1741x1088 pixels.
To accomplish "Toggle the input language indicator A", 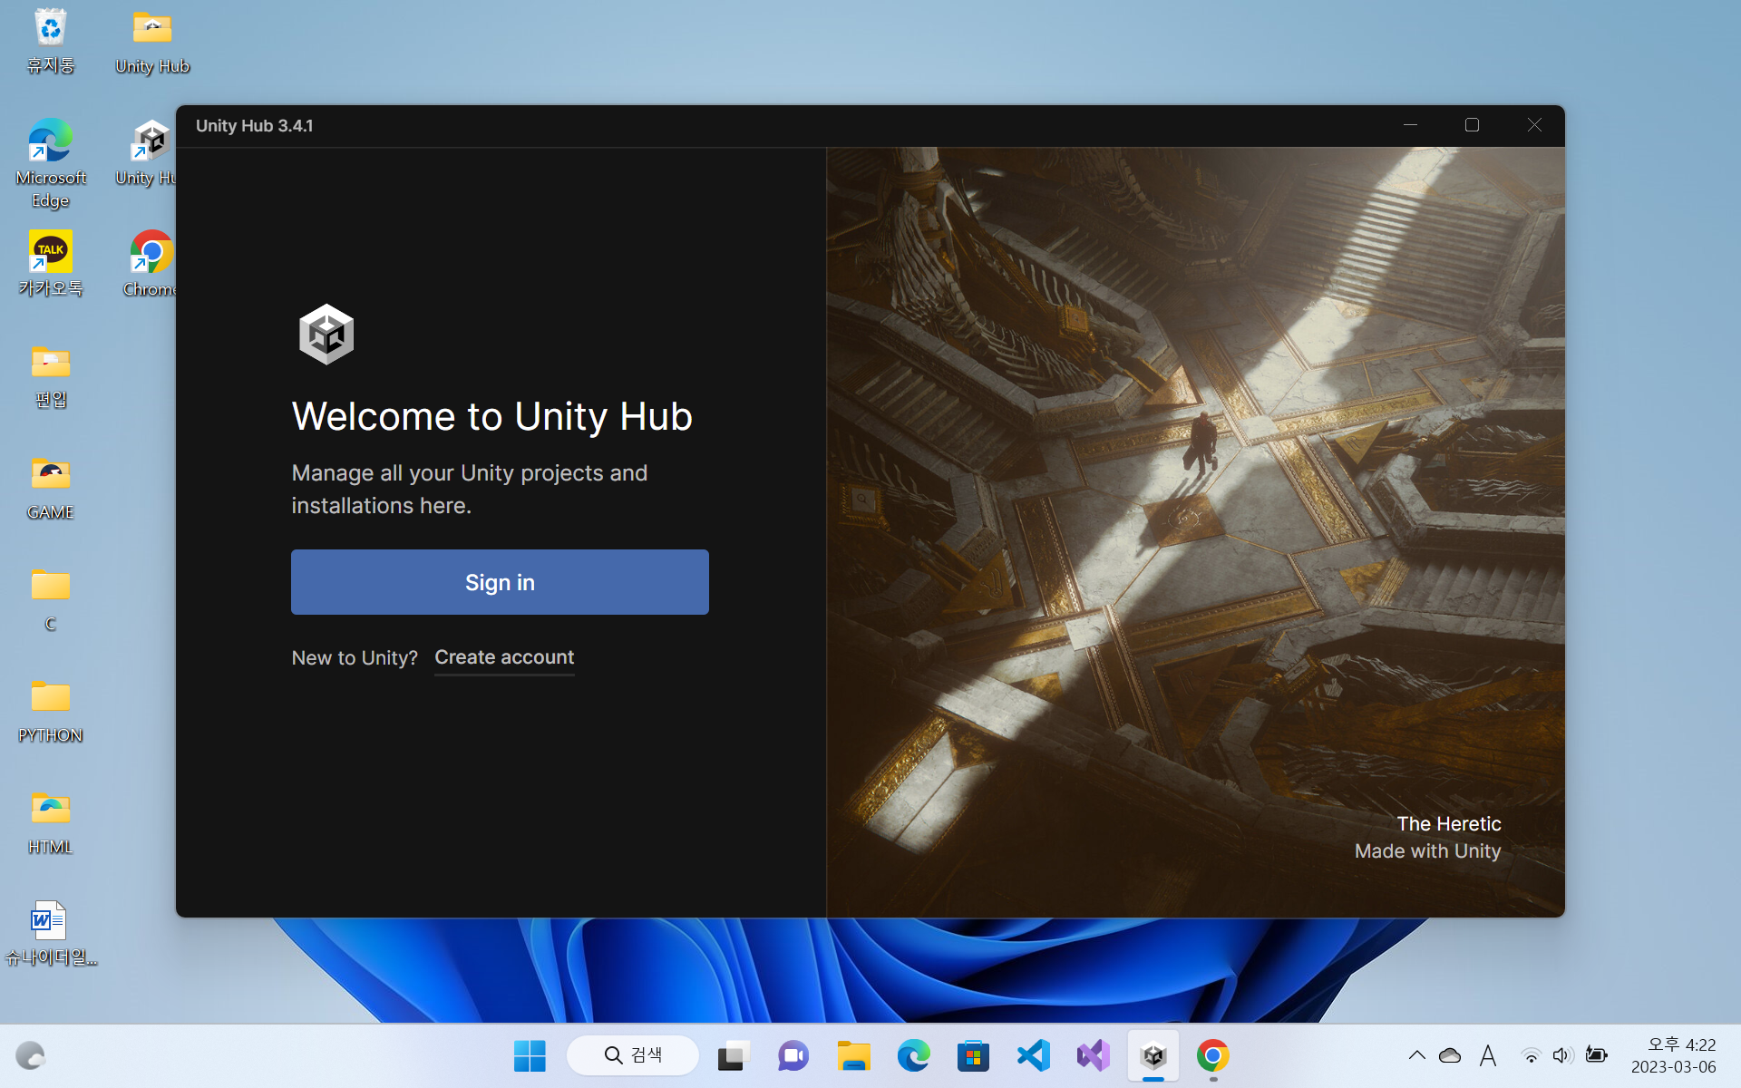I will [x=1488, y=1055].
